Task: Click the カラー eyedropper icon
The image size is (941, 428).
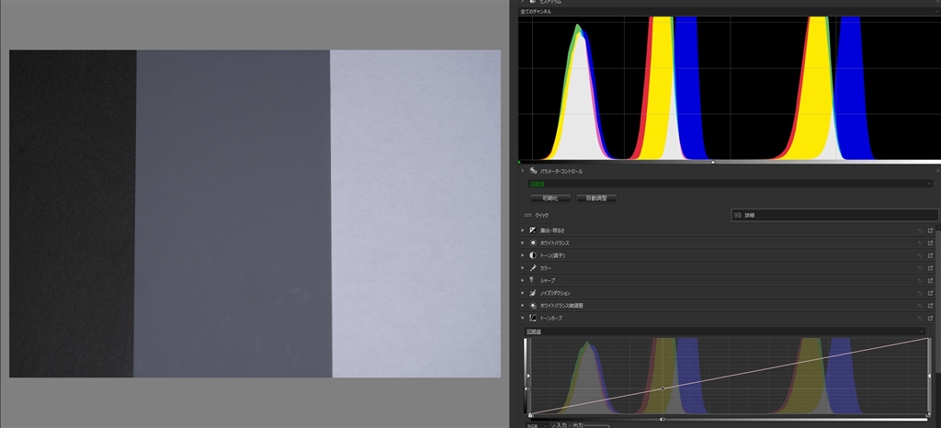Action: tap(533, 268)
